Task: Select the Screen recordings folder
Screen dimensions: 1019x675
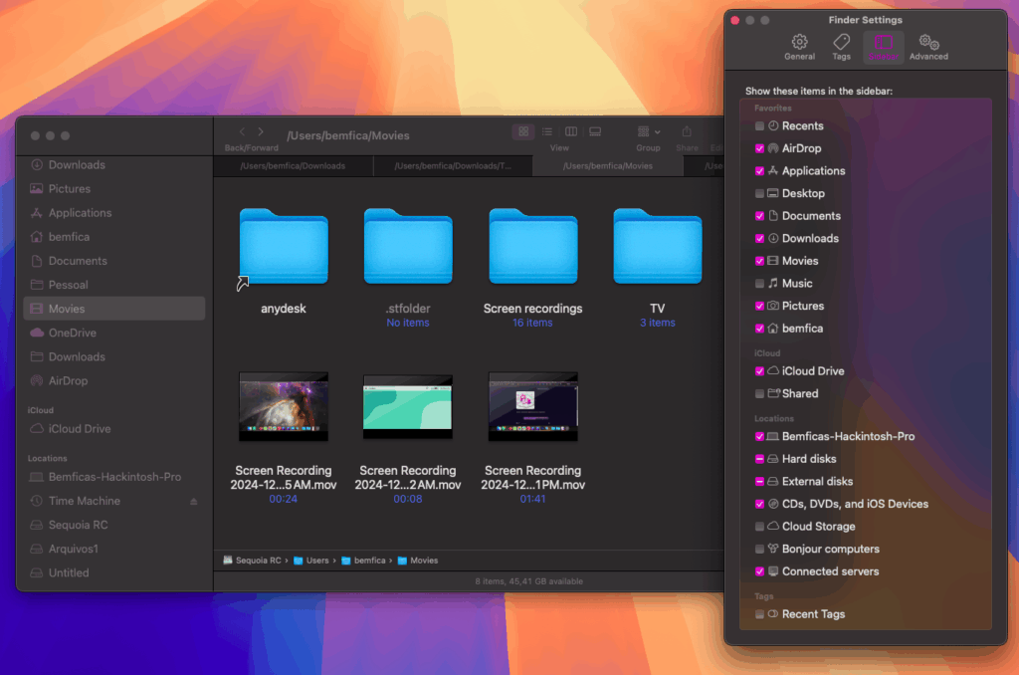Action: click(532, 249)
